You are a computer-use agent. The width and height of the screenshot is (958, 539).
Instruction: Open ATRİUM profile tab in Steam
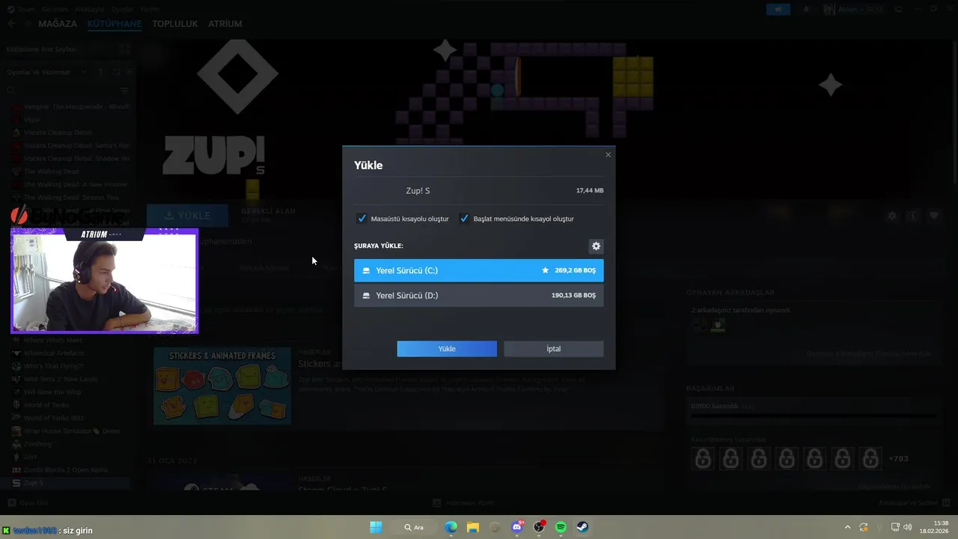tap(225, 24)
